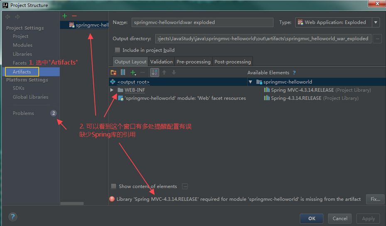
Task: Open Modules settings section
Action: [x=23, y=45]
